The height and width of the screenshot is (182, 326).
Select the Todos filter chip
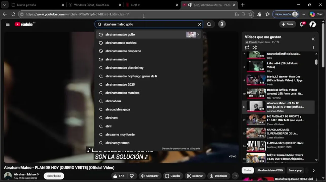248,170
